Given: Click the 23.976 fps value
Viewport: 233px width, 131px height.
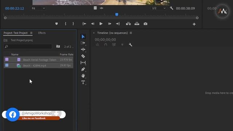Looking at the screenshot, I should point(66,60).
